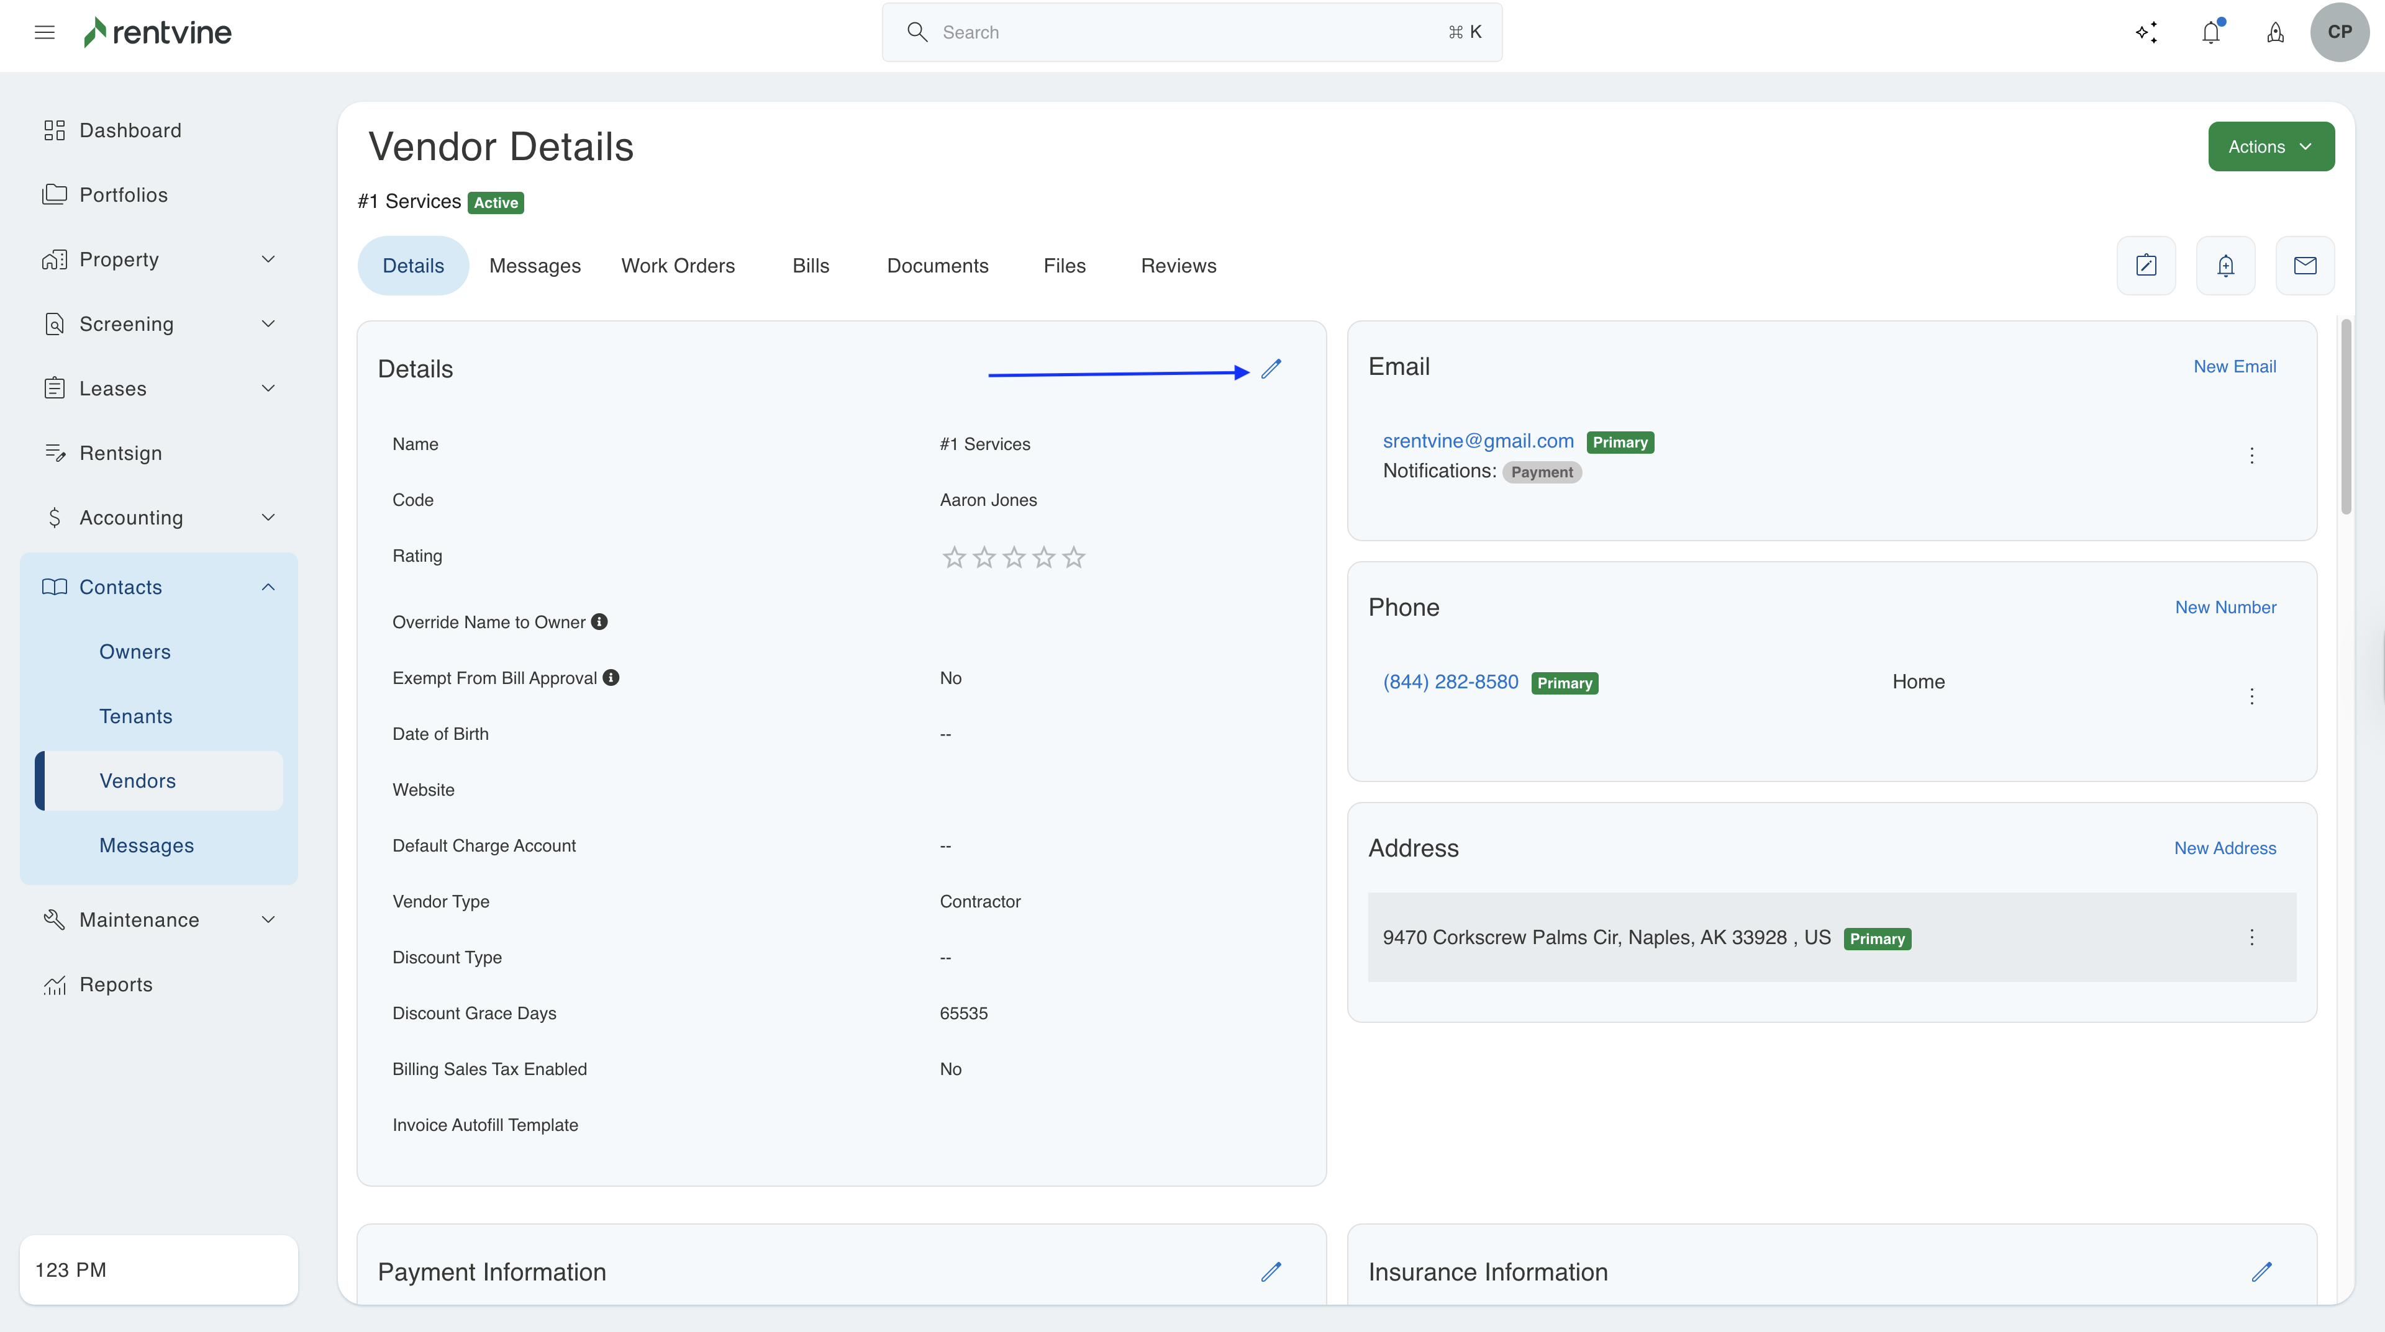
Task: Open the sparkle AI assistant icon
Action: click(2147, 32)
